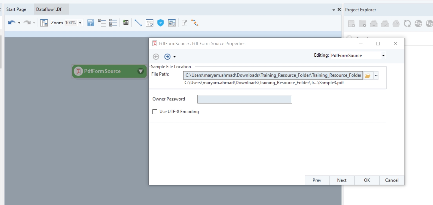
Task: Click the orange auto-layout arrows icon
Action: (195, 23)
